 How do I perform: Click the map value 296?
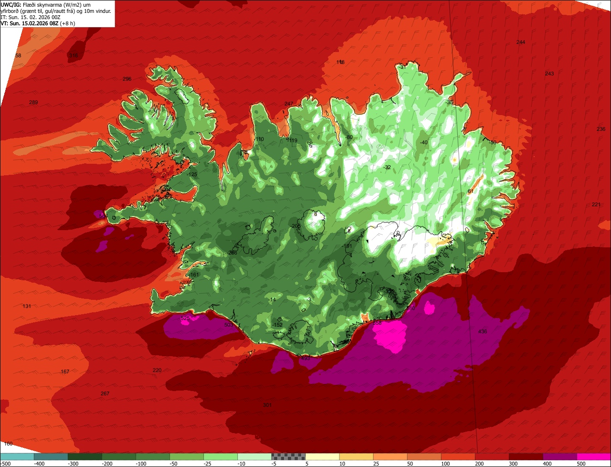127,79
